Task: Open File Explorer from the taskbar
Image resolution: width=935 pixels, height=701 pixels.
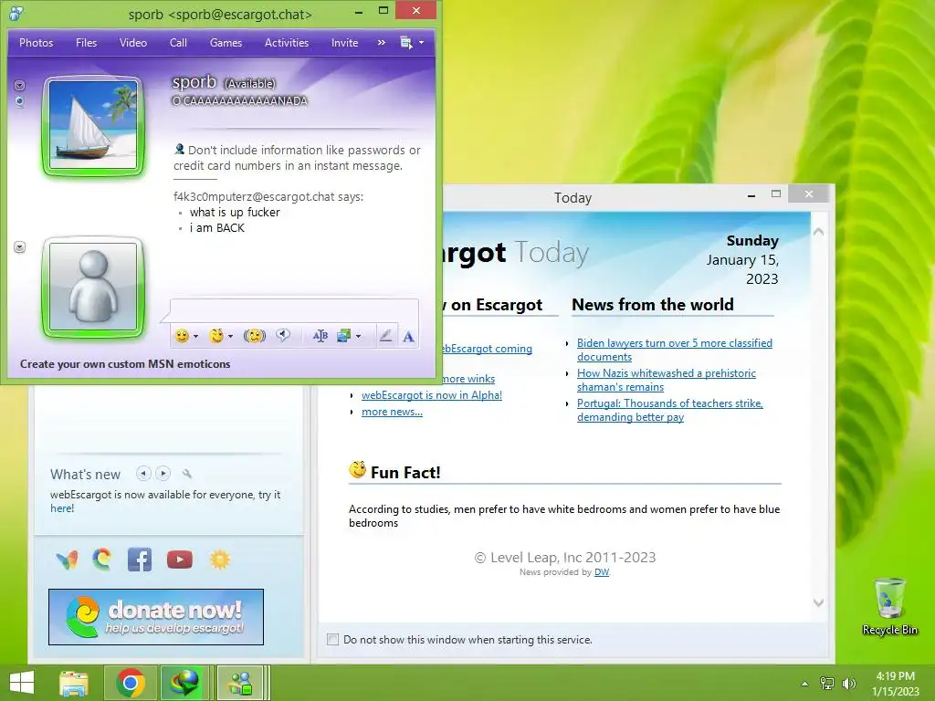Action: (74, 683)
